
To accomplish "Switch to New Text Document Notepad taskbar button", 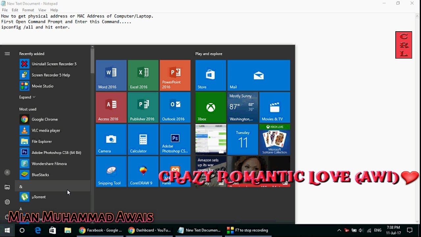I will tap(199, 230).
